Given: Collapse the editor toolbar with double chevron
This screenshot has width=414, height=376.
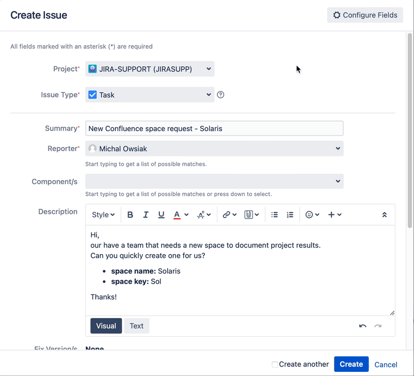Looking at the screenshot, I should tap(385, 215).
